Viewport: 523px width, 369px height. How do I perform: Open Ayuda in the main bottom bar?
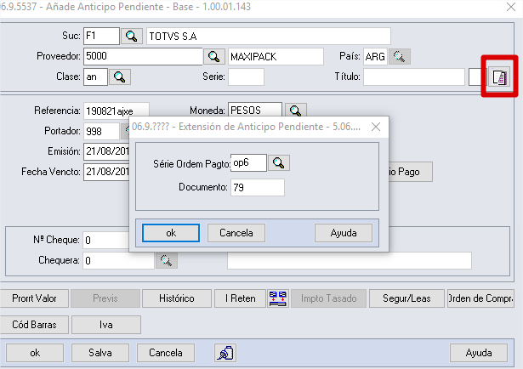(x=479, y=353)
